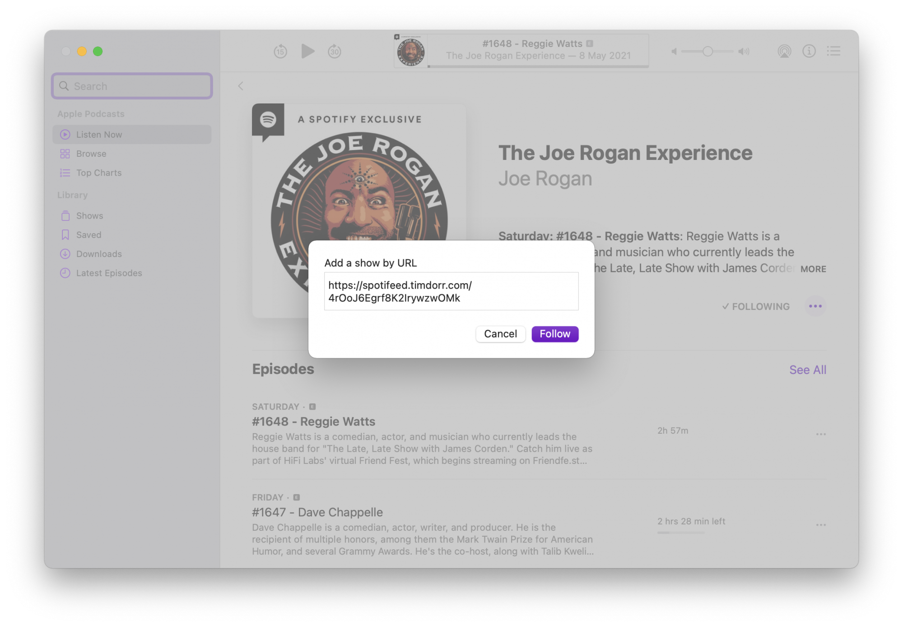The width and height of the screenshot is (903, 627).
Task: Cancel the Add a show dialog
Action: tap(500, 334)
